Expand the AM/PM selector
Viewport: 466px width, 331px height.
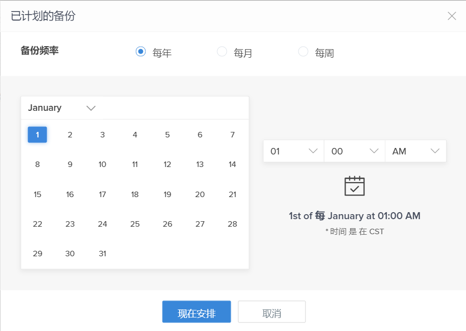(x=415, y=151)
